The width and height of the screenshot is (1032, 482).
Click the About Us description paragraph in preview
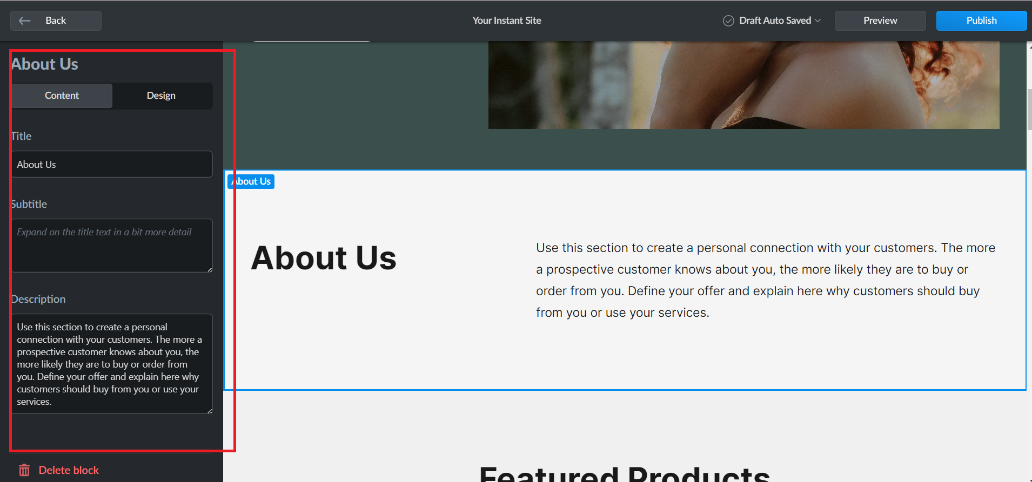[x=766, y=280]
